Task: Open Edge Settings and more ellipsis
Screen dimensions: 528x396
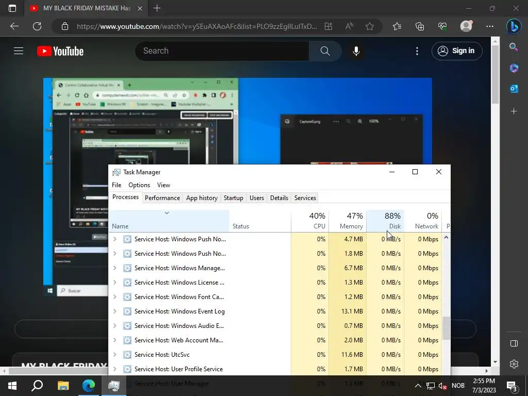Action: pos(490,26)
